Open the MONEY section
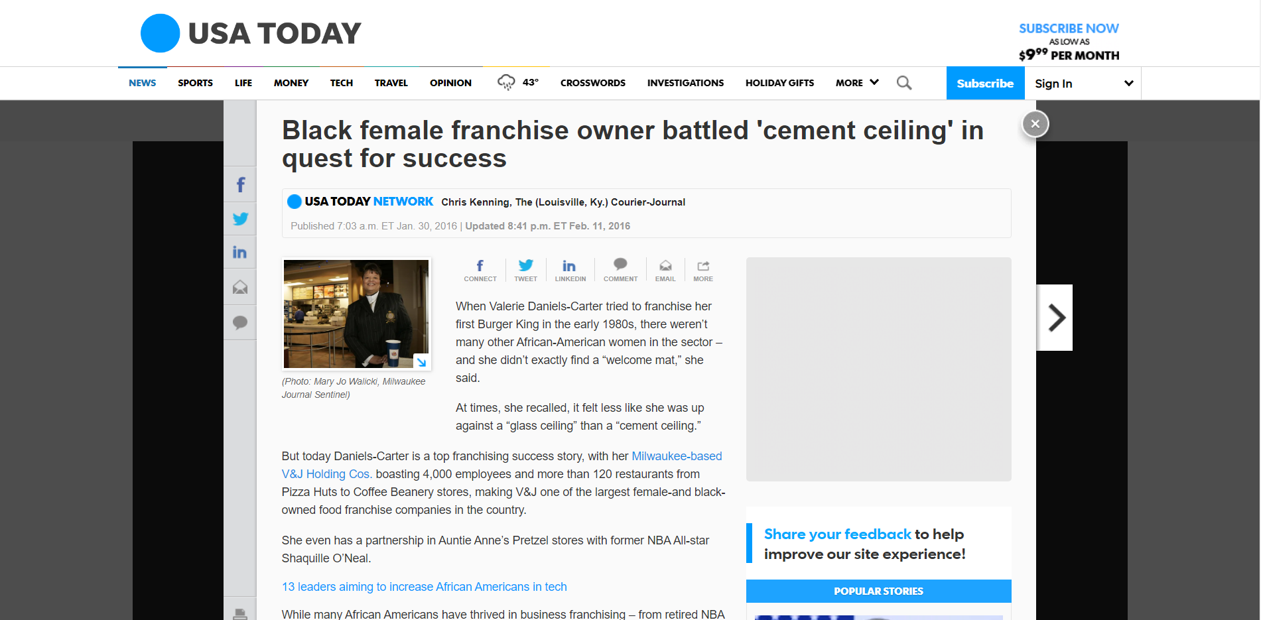The image size is (1261, 620). click(291, 83)
